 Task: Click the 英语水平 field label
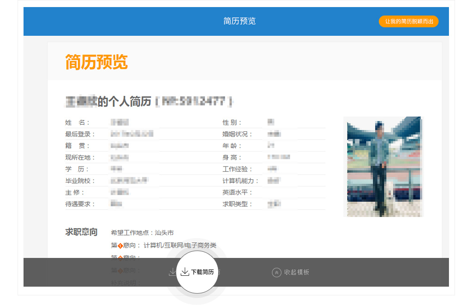238,193
